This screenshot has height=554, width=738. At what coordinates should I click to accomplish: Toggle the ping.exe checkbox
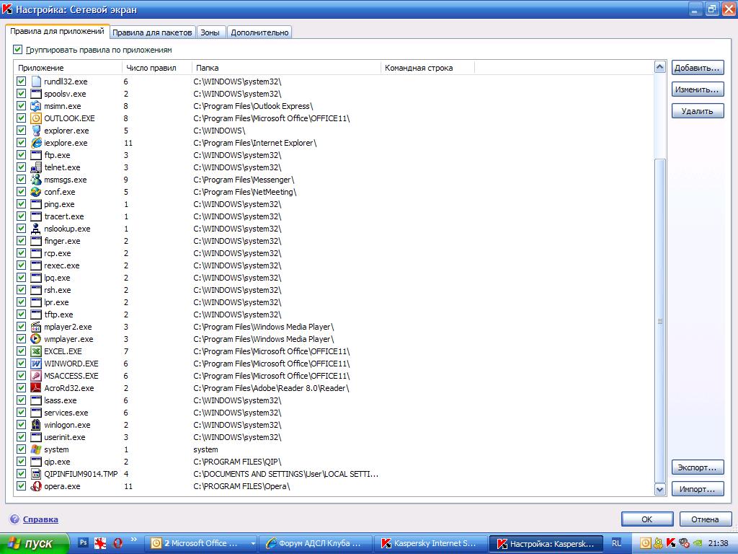(21, 204)
